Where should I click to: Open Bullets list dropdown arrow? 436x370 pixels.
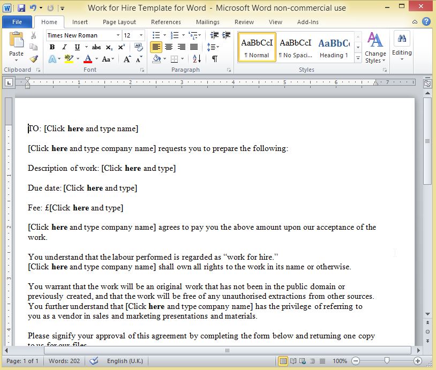click(164, 35)
